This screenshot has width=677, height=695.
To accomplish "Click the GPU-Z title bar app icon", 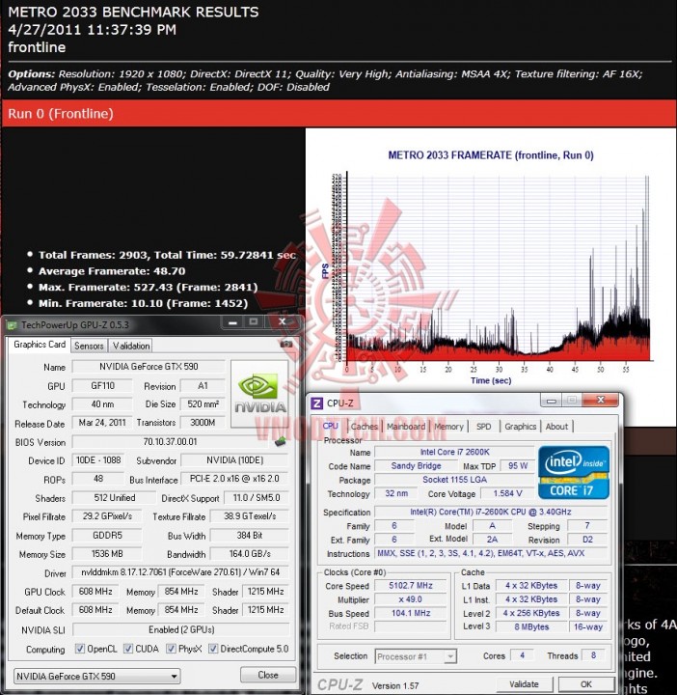I will click(x=12, y=325).
